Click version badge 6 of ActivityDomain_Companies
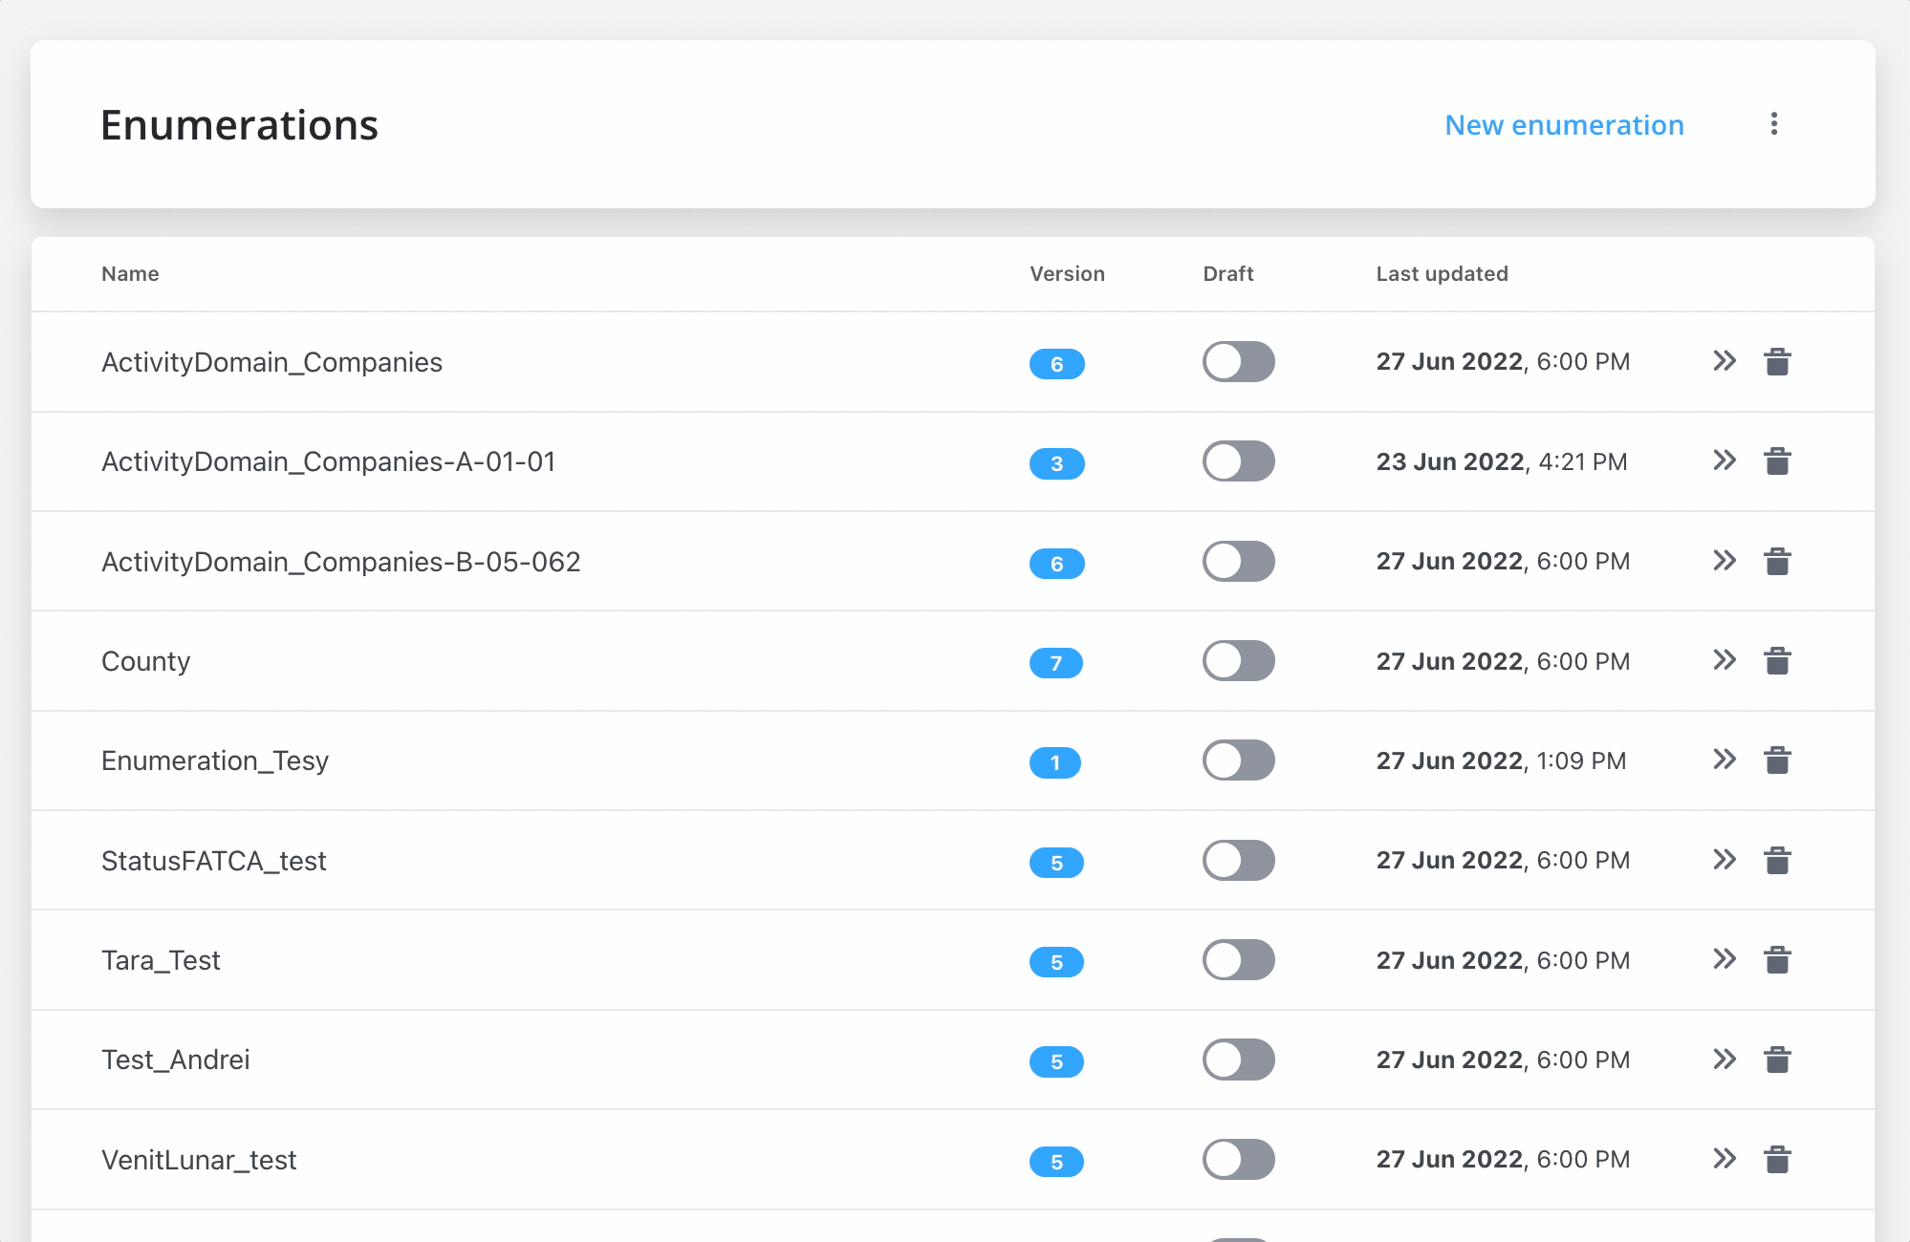Screen dimensions: 1910x1242 (x=1057, y=364)
